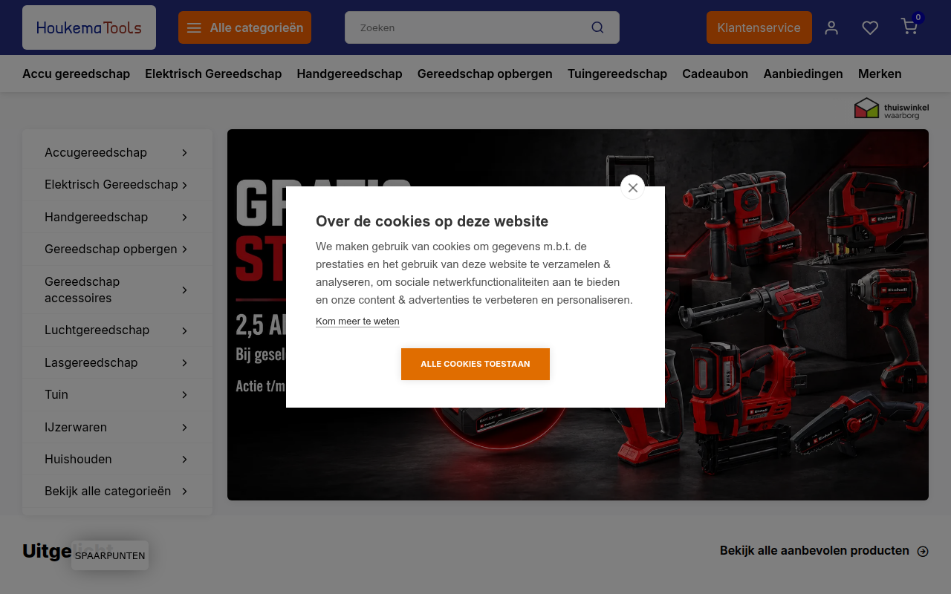Expand Elektrisch Gereedschap sidebar chevron

(184, 185)
